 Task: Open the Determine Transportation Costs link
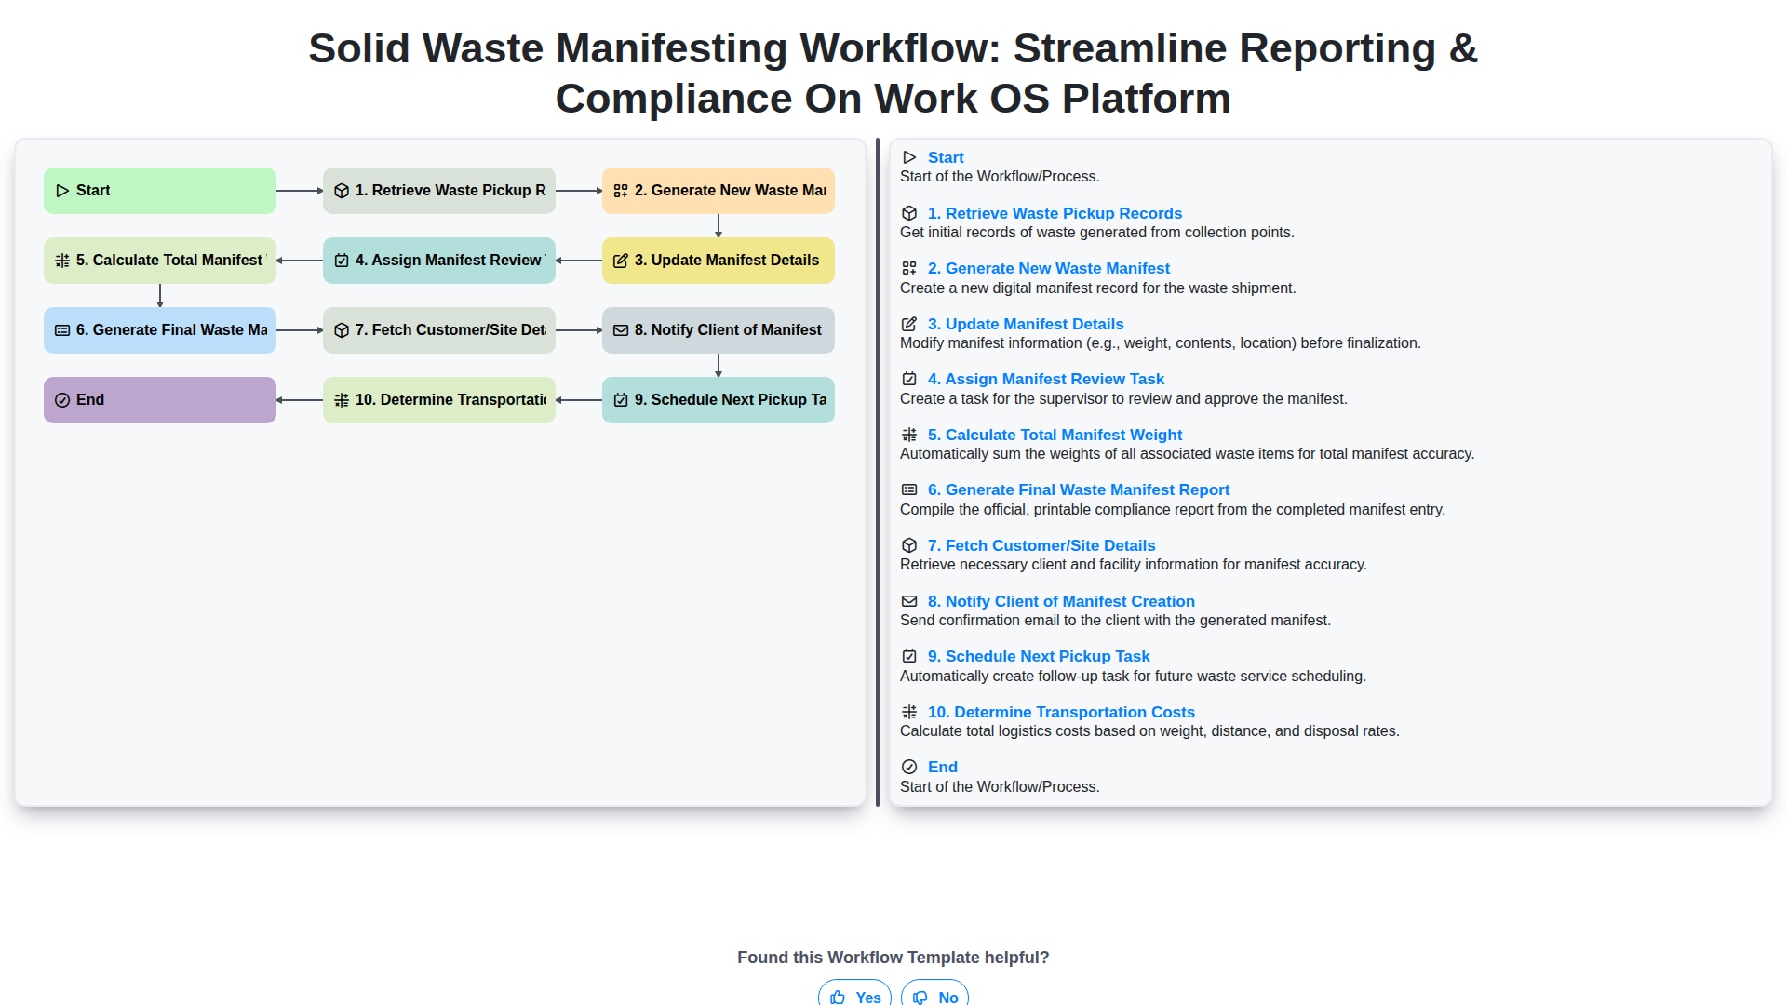tap(1060, 712)
